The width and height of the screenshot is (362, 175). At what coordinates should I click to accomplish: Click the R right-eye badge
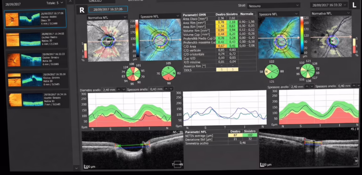(82, 10)
